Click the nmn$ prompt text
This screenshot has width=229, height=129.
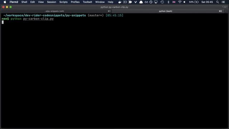(5, 19)
